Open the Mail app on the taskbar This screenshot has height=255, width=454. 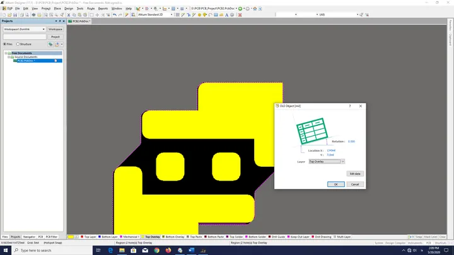coord(145,250)
